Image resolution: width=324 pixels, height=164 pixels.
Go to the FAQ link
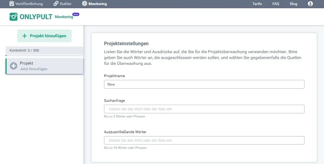pyautogui.click(x=276, y=4)
